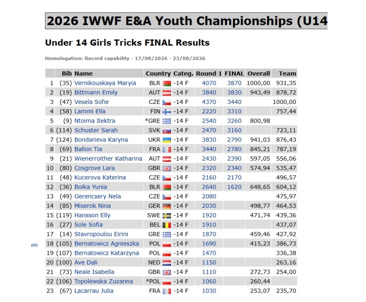Open Boika Yunia's FINAL score 1620
Screen dimensions: 366x302
pyautogui.click(x=234, y=187)
